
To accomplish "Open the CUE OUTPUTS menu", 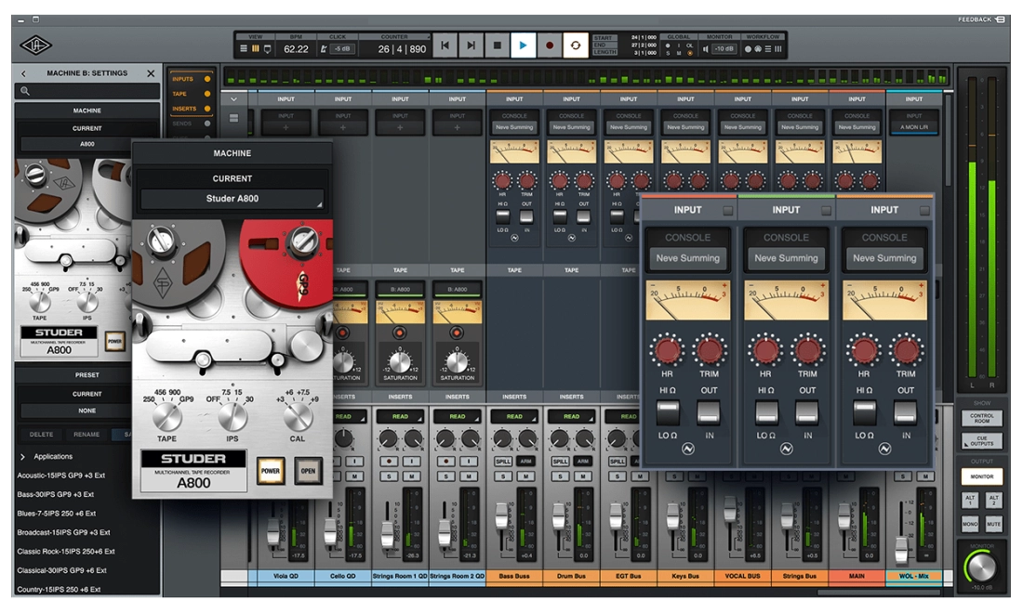I will point(981,441).
